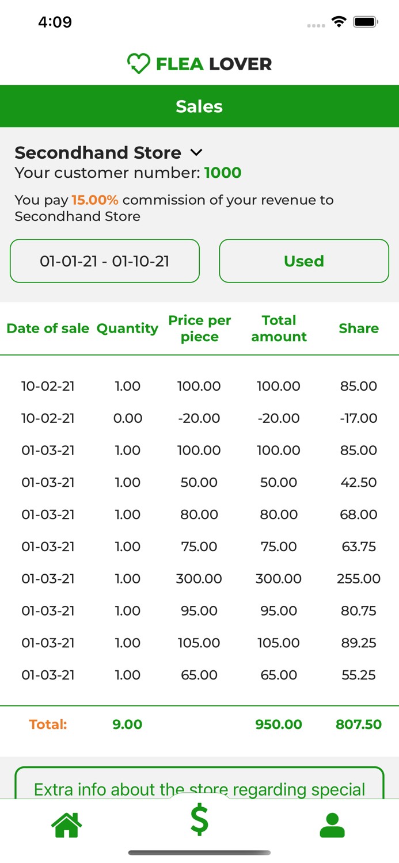Open the profile person icon tab
This screenshot has width=399, height=863.
tap(332, 825)
